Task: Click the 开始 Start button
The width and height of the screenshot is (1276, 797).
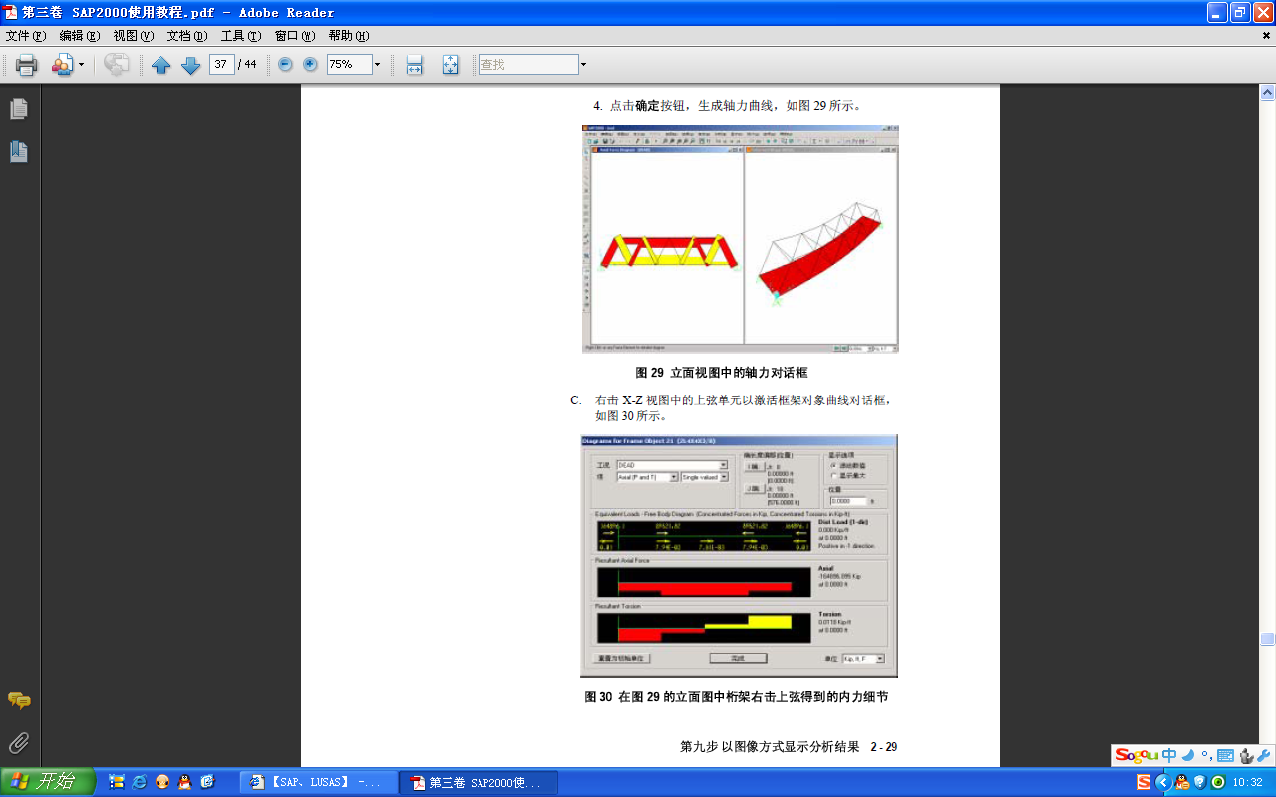Action: [48, 782]
